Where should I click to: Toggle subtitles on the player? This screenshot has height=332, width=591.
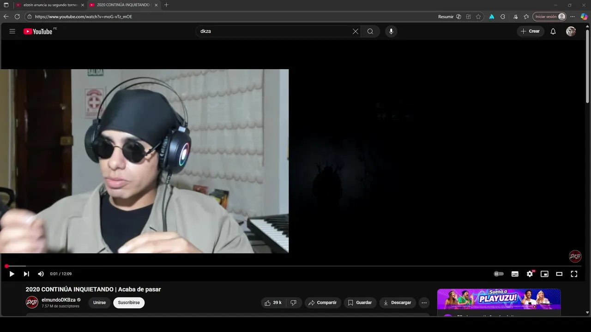pyautogui.click(x=515, y=274)
